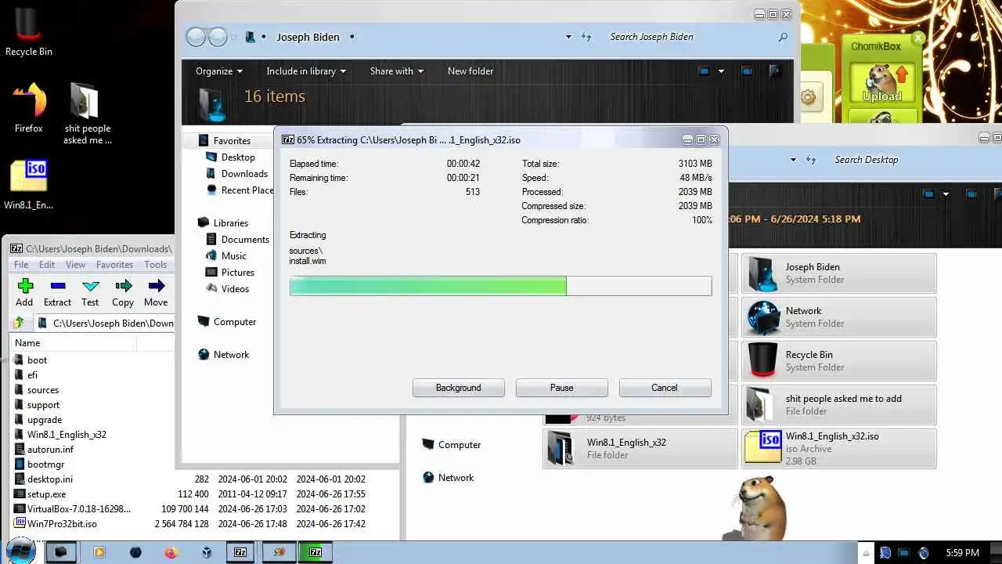Open VirtualBox cube icon on taskbar
Image resolution: width=1002 pixels, height=564 pixels.
[206, 552]
